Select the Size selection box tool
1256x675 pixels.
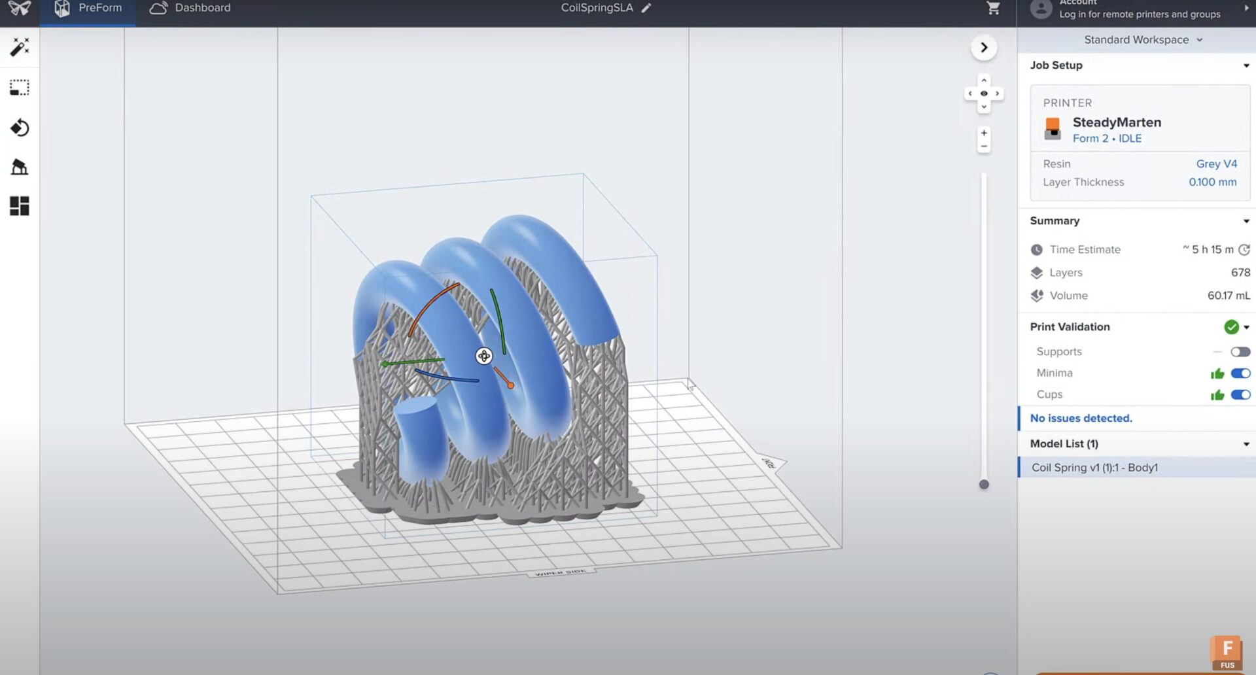point(20,88)
